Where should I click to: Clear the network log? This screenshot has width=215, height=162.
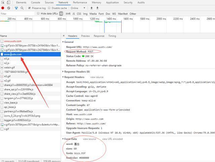pos(9,8)
